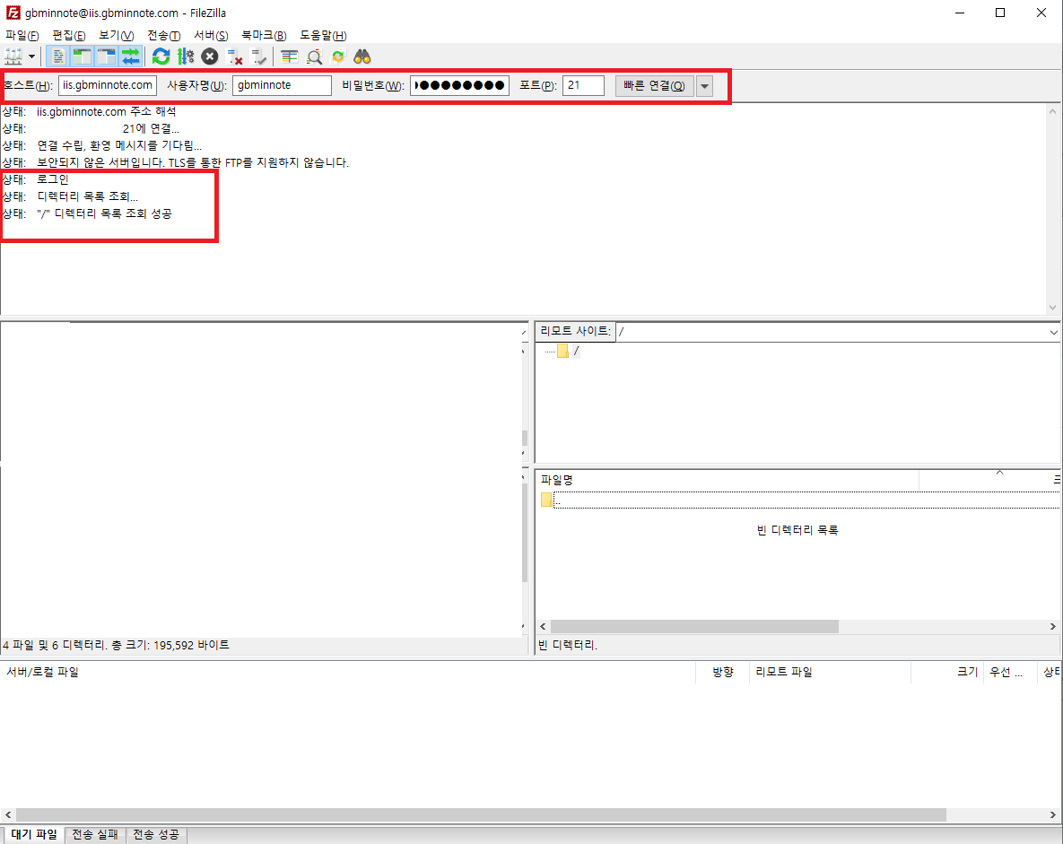
Task: Open the 도움말(H) menu
Action: [323, 35]
